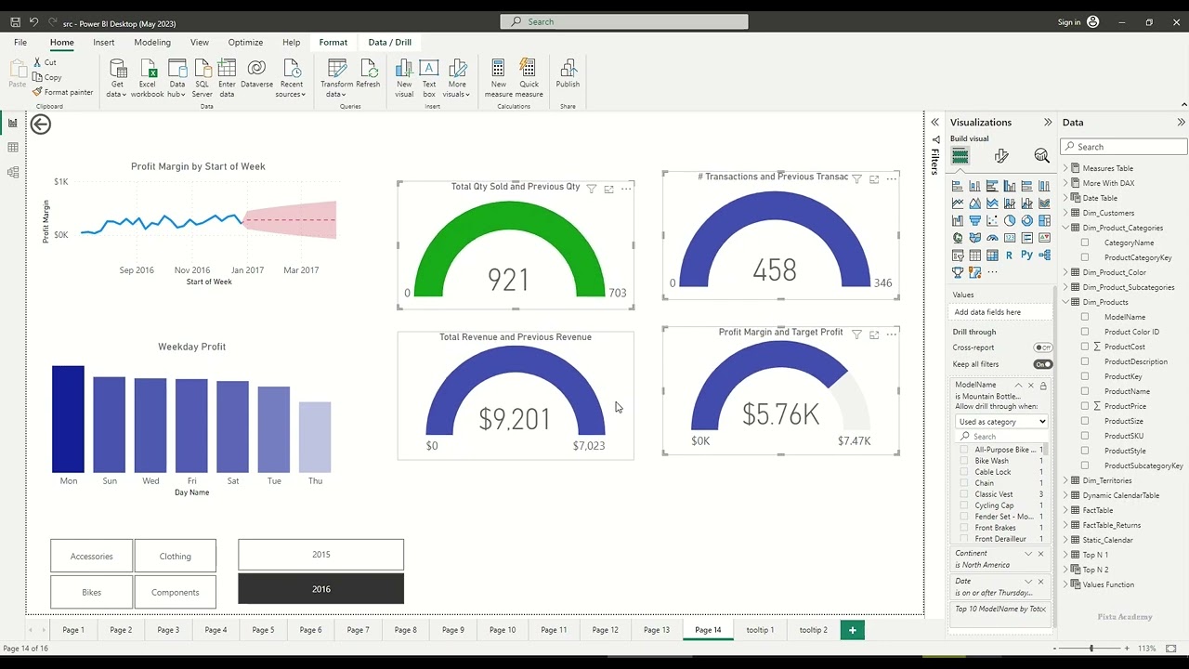Choose the Donut chart visualization type
1189x669 pixels.
coord(1027,220)
